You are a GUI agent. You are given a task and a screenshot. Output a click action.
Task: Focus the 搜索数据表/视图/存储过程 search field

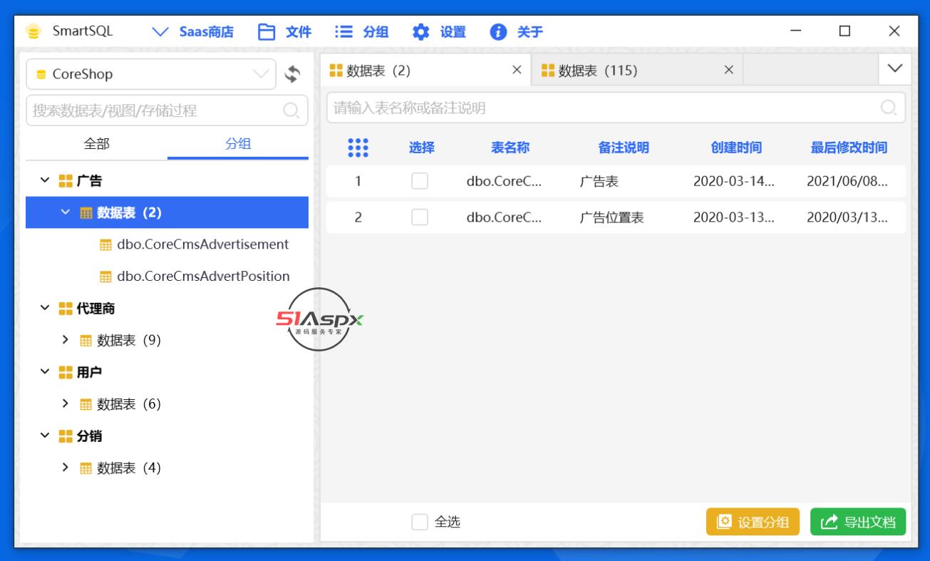coord(167,110)
